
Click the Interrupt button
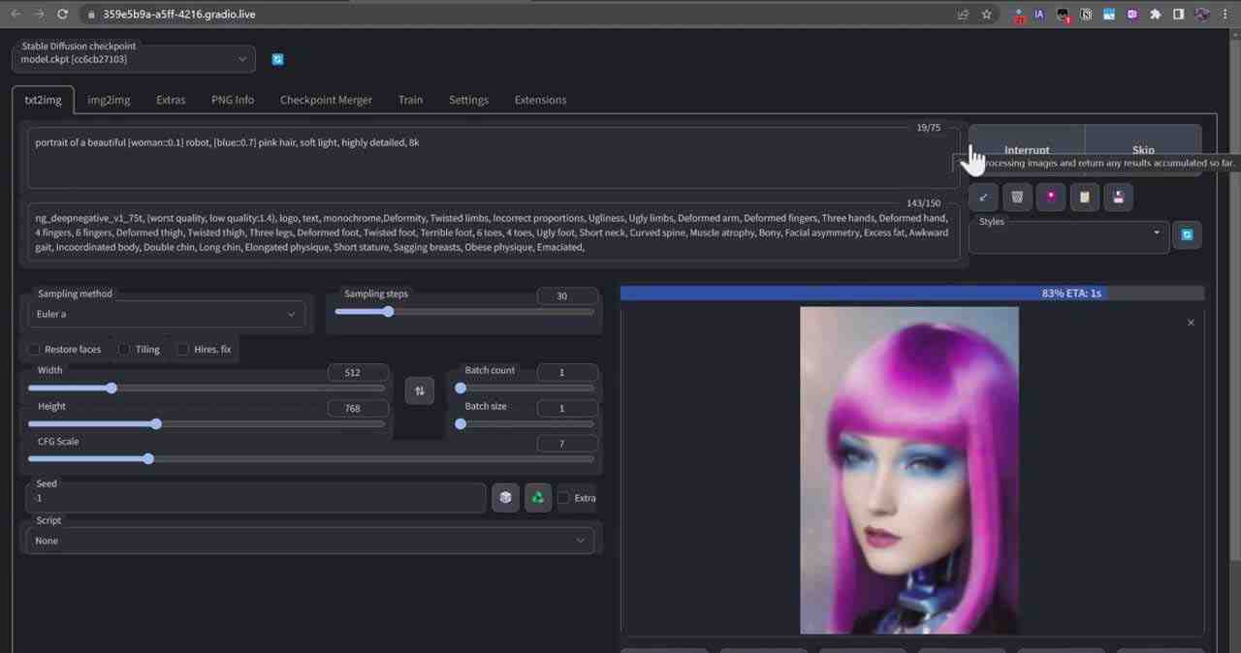click(x=1027, y=149)
